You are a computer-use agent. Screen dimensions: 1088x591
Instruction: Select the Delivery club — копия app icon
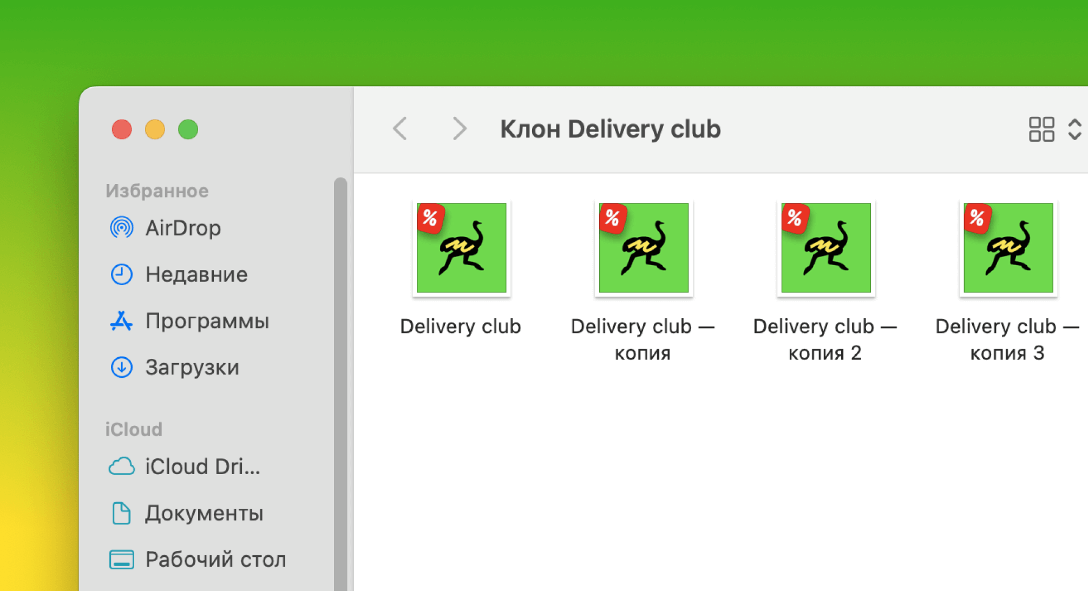pyautogui.click(x=644, y=248)
